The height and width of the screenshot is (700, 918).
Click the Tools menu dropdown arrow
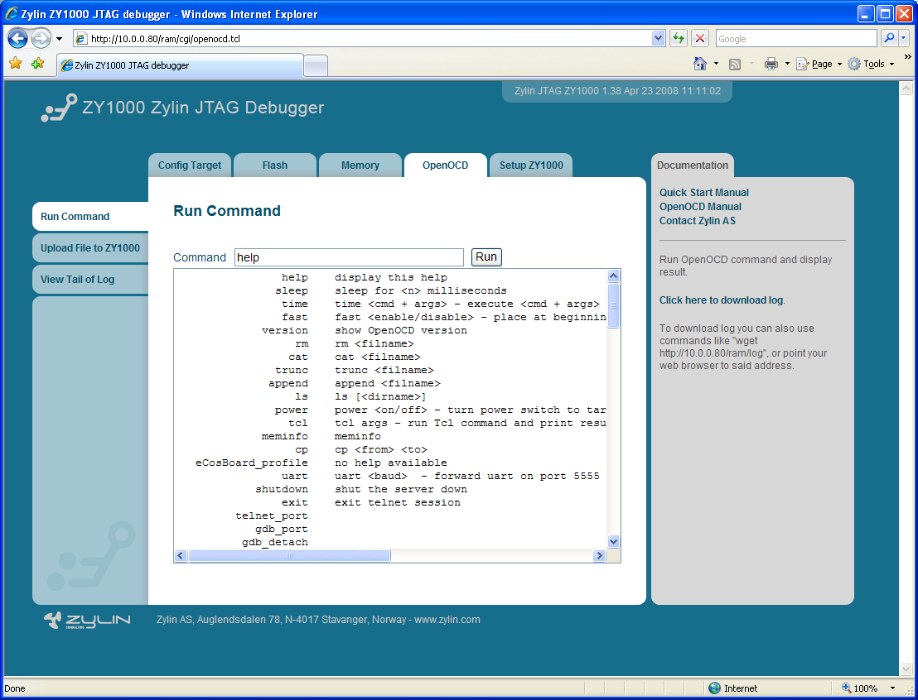tap(891, 64)
